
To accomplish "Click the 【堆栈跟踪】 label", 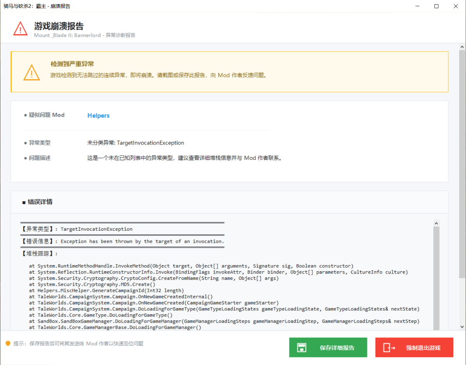I will coord(39,253).
